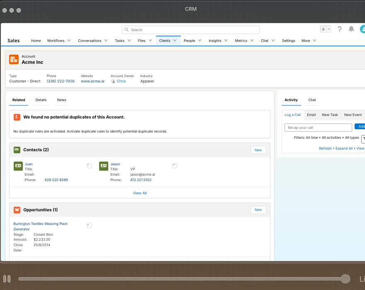365x290 pixels.
Task: Expand the Chat nav menu chevron
Action: (x=273, y=41)
